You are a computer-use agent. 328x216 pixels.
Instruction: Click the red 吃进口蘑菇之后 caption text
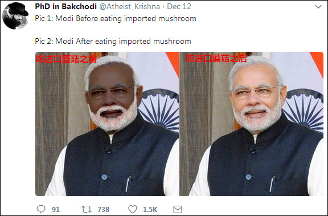click(216, 59)
